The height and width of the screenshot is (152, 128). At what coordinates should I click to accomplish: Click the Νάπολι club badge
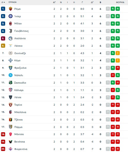point(11,75)
